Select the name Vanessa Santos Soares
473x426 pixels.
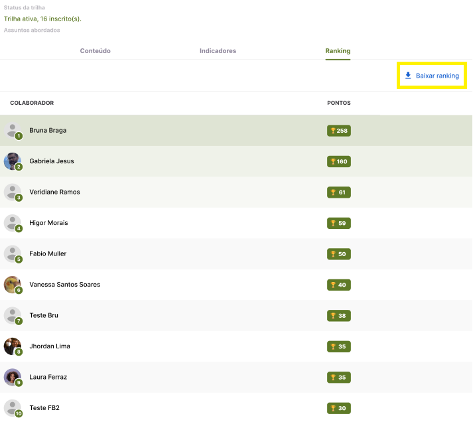coord(64,284)
